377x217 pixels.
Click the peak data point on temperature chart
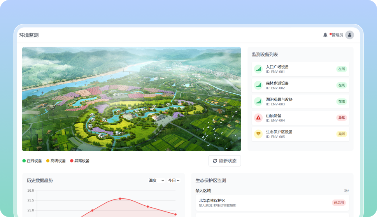120,199
